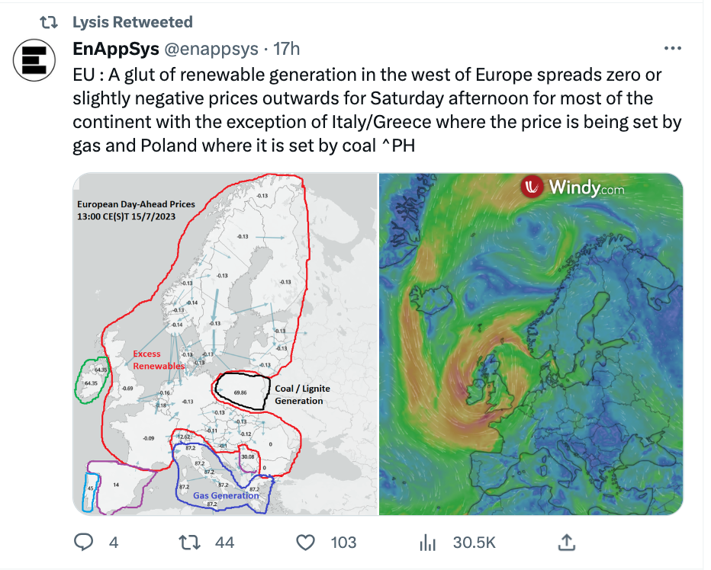Click the Windy.com logo in the wind map
The image size is (711, 570).
tap(574, 187)
